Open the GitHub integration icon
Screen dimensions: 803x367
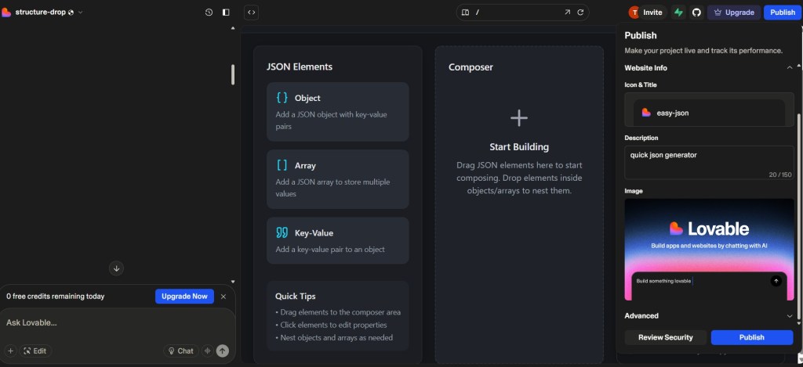point(696,13)
